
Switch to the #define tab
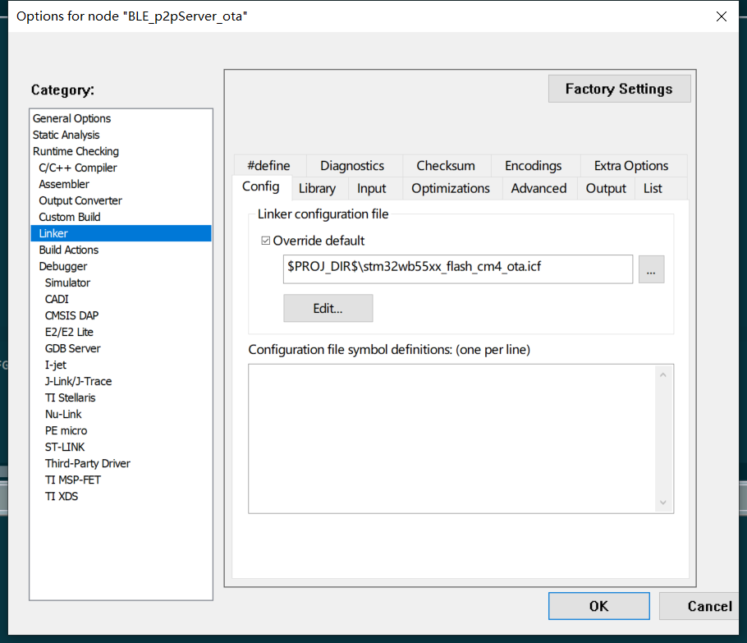[268, 165]
